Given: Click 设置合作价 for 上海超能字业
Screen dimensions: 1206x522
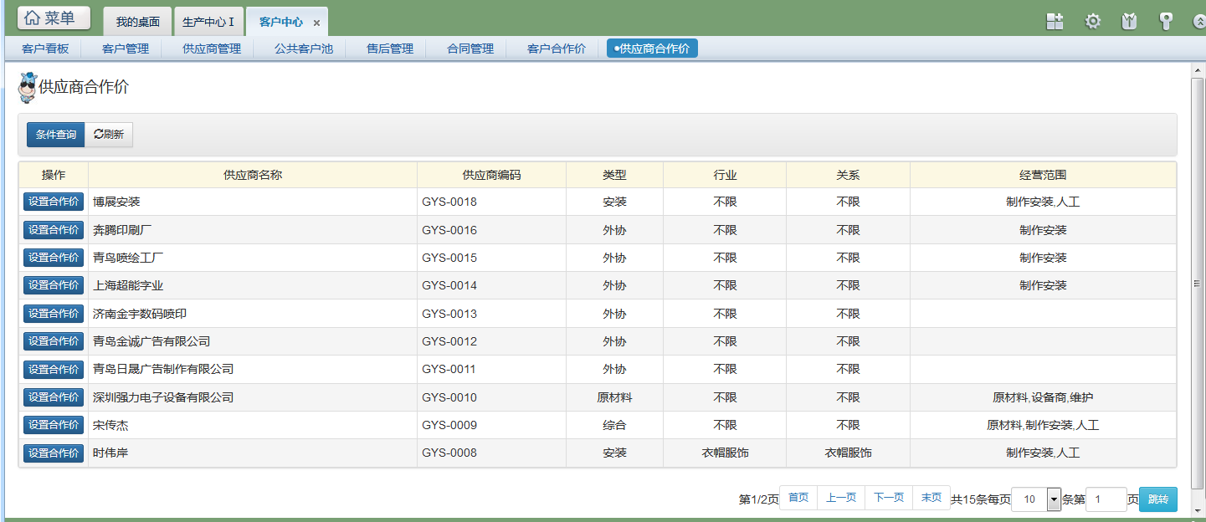Looking at the screenshot, I should 54,285.
